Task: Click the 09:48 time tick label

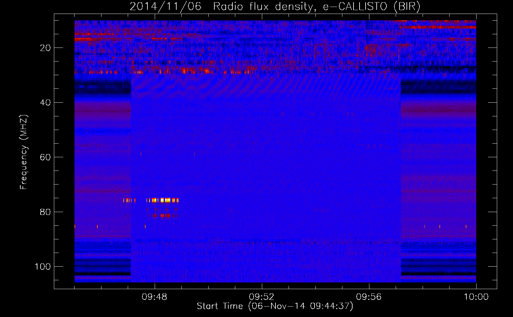Action: click(154, 297)
